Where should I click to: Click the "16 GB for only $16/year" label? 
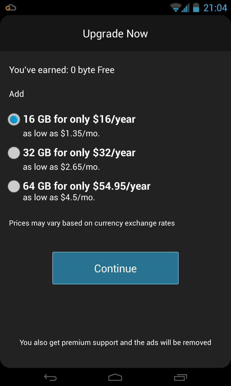coord(79,119)
